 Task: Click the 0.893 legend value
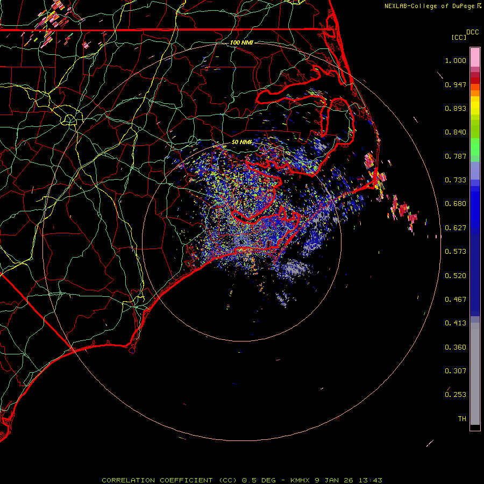pyautogui.click(x=455, y=109)
